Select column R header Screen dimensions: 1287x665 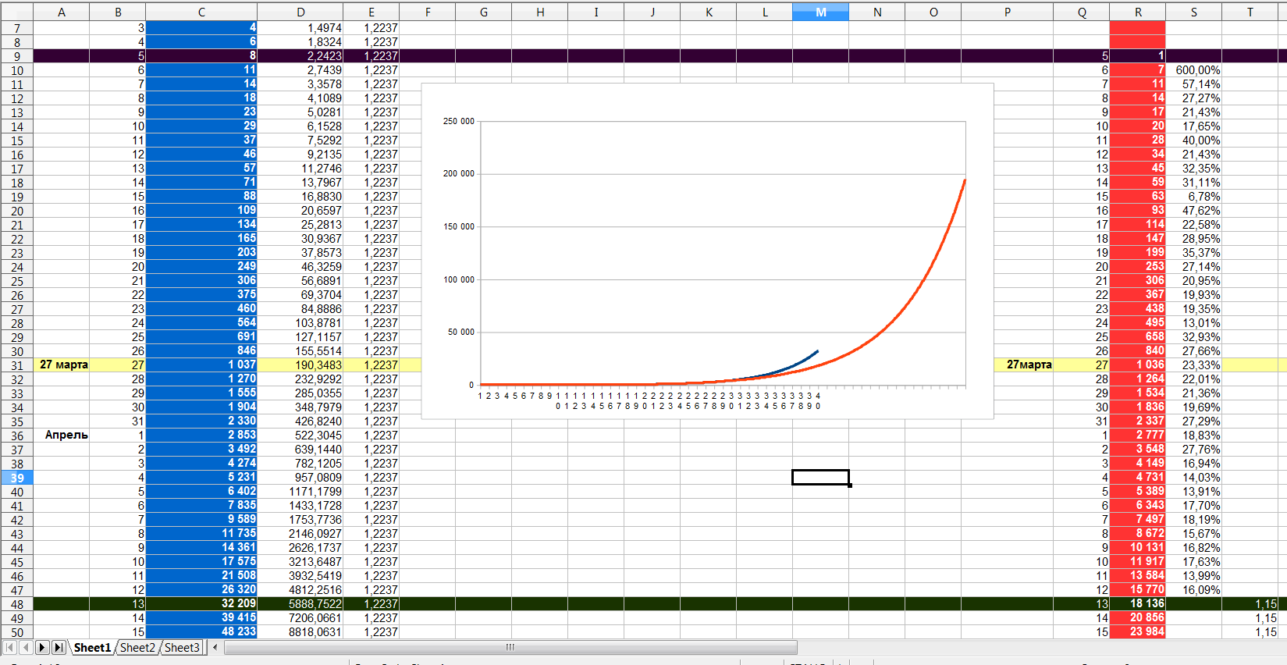[x=1138, y=12]
